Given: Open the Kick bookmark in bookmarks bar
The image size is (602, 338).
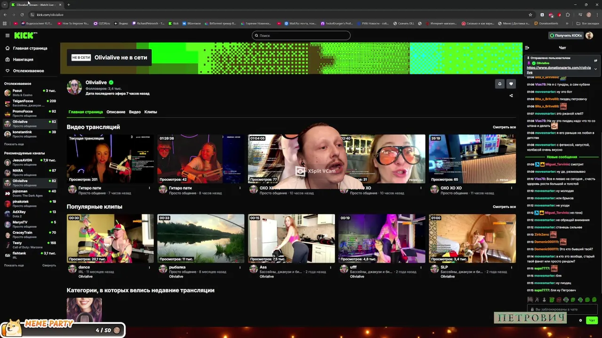Looking at the screenshot, I should (174, 23).
